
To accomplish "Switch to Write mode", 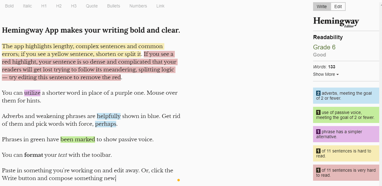I will pos(322,7).
